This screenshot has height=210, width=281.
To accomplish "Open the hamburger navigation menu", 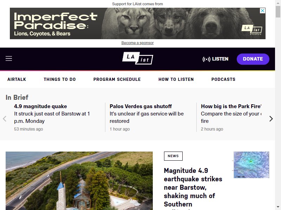I will tap(9, 58).
